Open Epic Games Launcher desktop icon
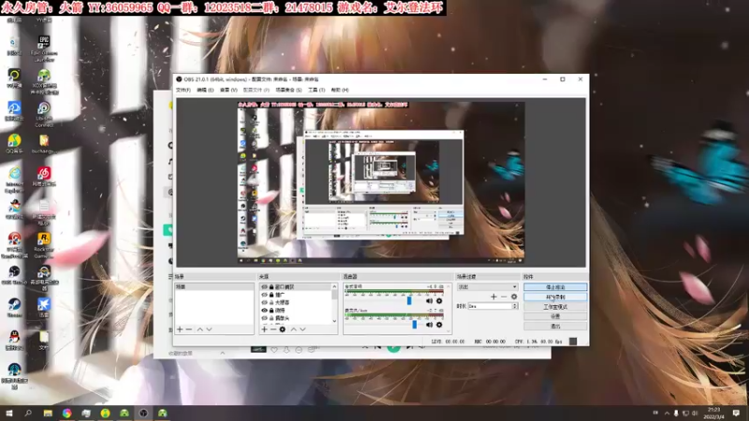 (44, 49)
